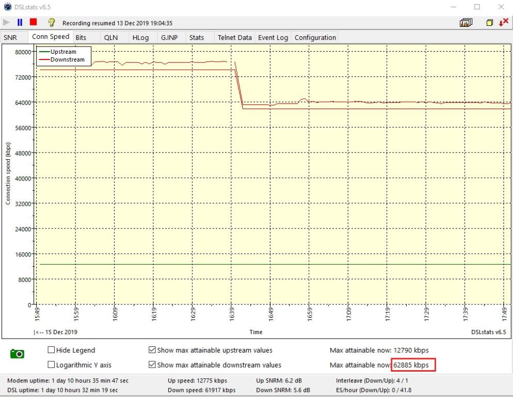Enable the Logarithmic Y axis checkbox
This screenshot has width=513, height=397.
coord(52,365)
